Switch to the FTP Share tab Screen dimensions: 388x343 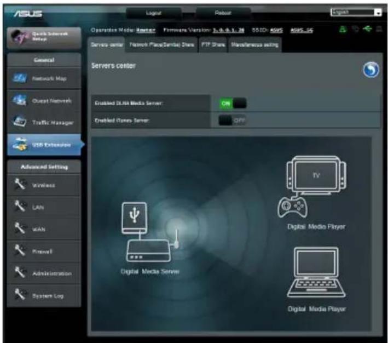(x=213, y=45)
